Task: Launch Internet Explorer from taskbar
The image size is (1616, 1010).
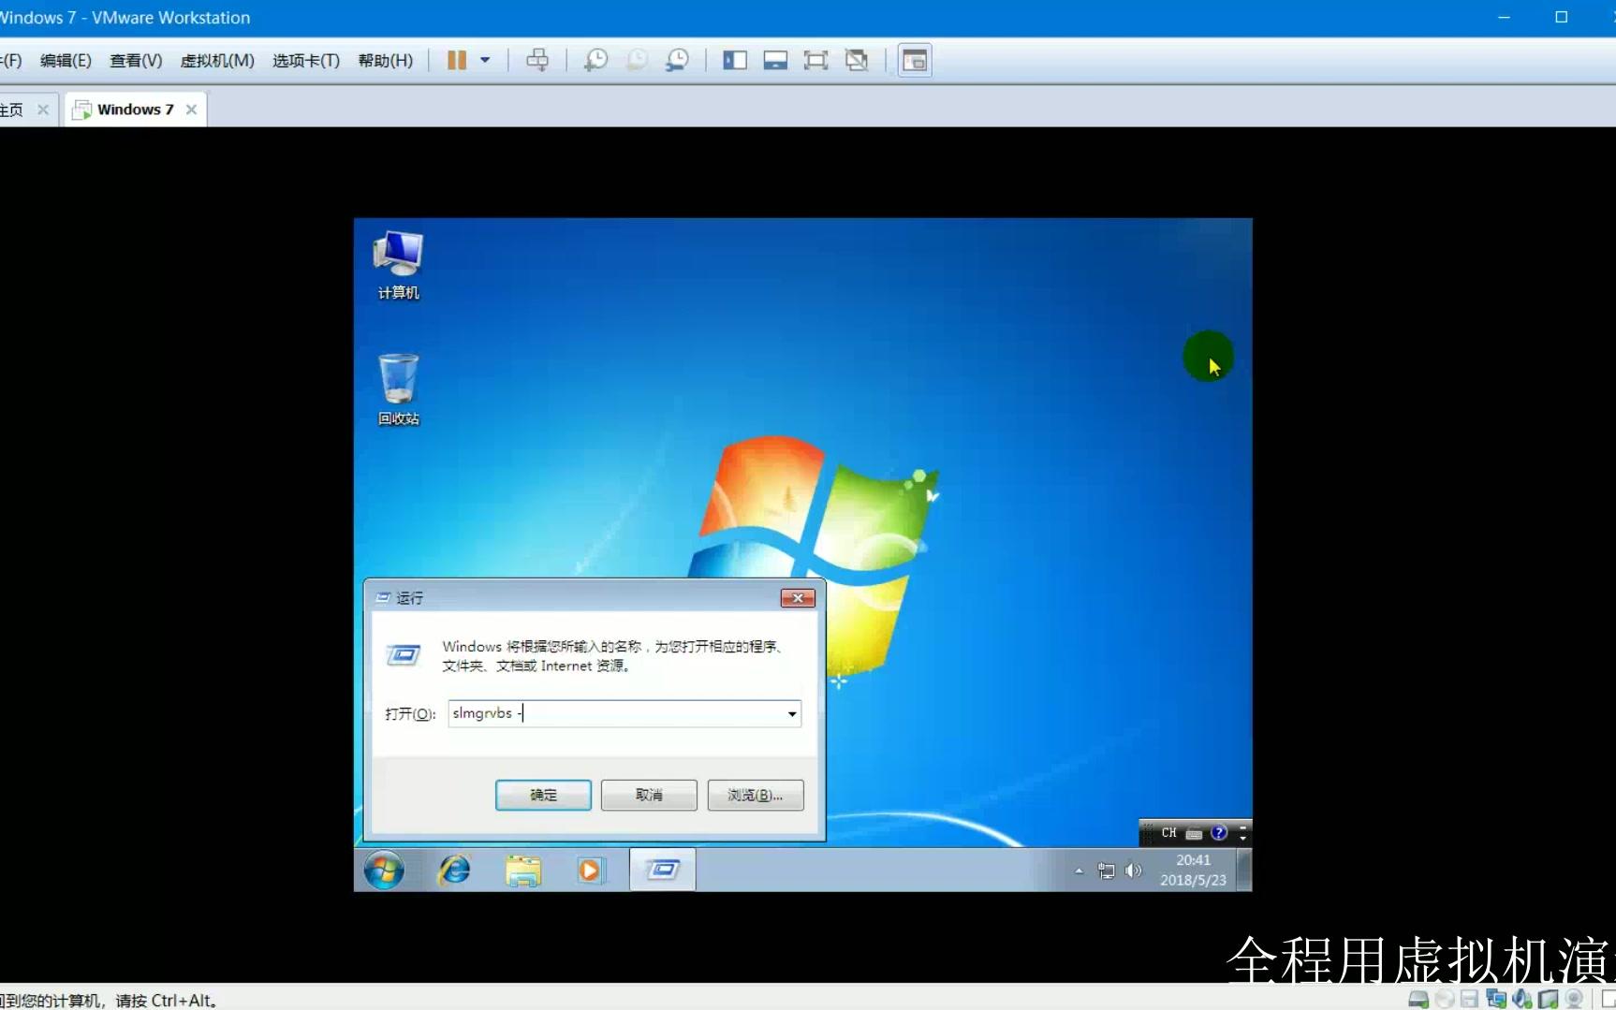Action: pyautogui.click(x=455, y=870)
